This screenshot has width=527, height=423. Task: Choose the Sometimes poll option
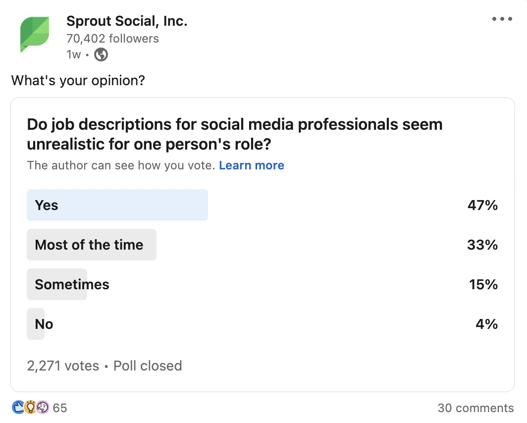(x=72, y=284)
